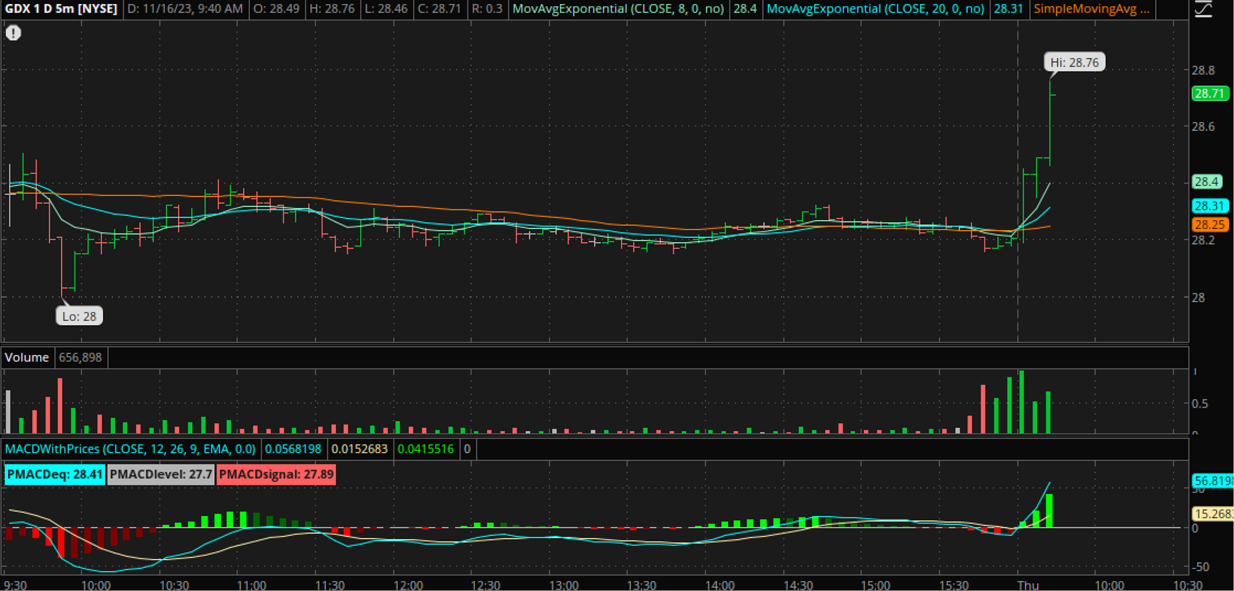
Task: Click the PMACDeq: 28.41 label
Action: pyautogui.click(x=55, y=475)
